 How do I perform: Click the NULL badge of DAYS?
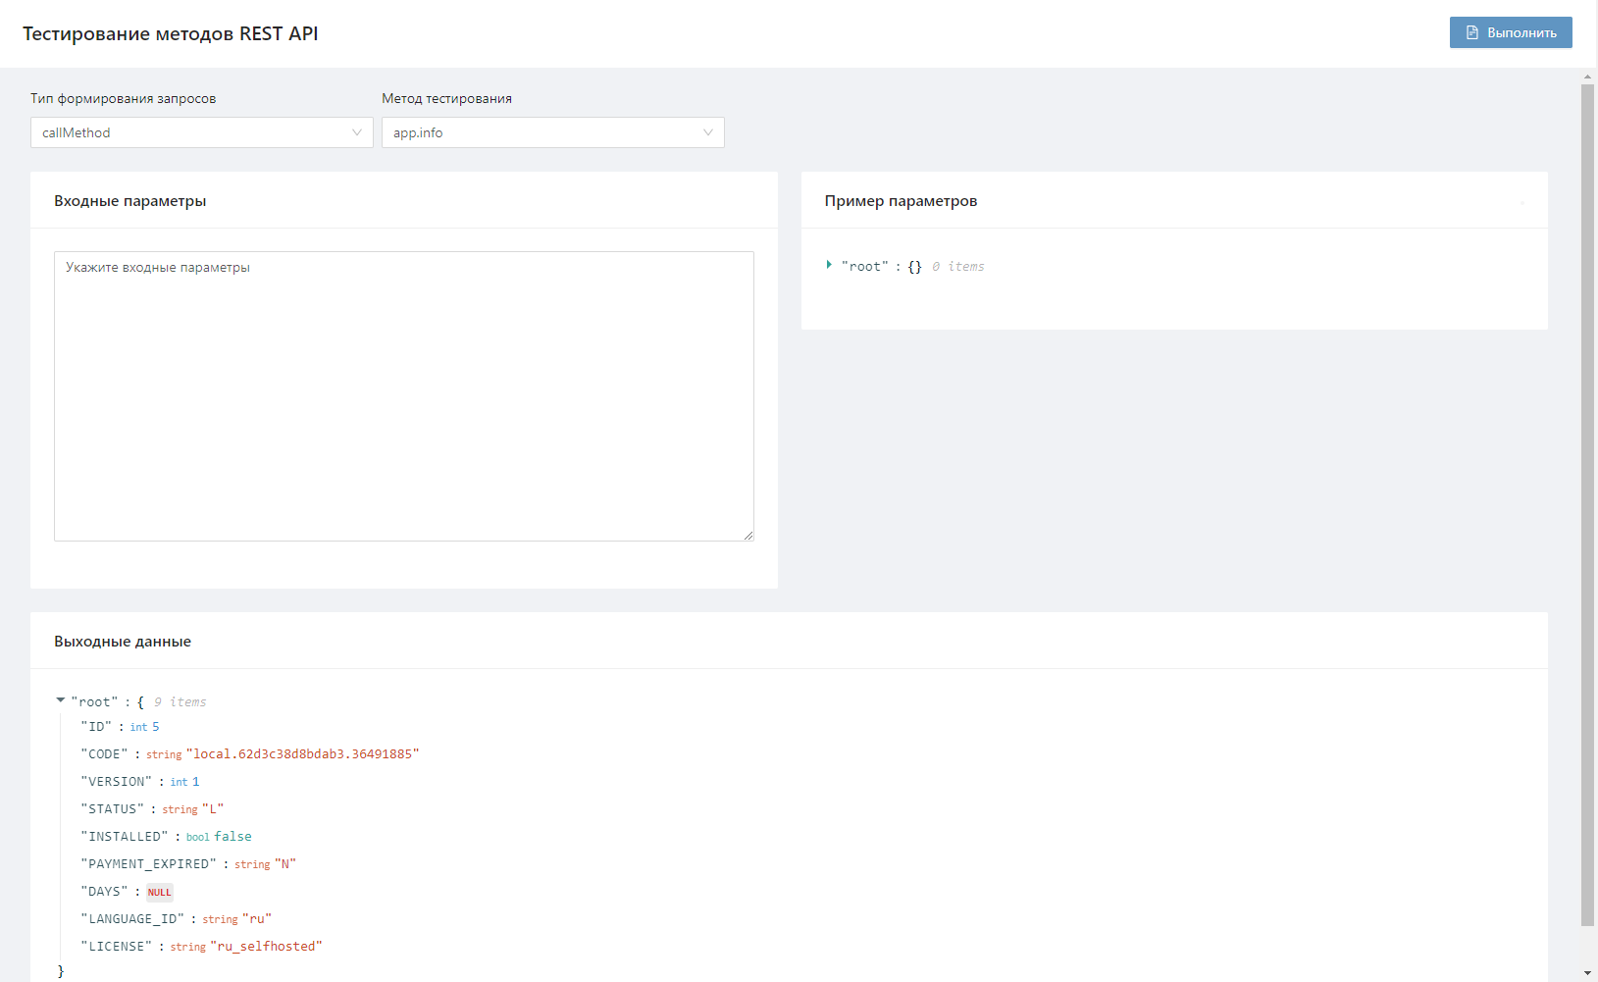(159, 892)
